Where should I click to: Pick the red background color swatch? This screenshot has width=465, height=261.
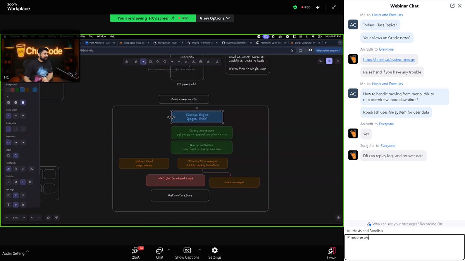(x=12, y=90)
